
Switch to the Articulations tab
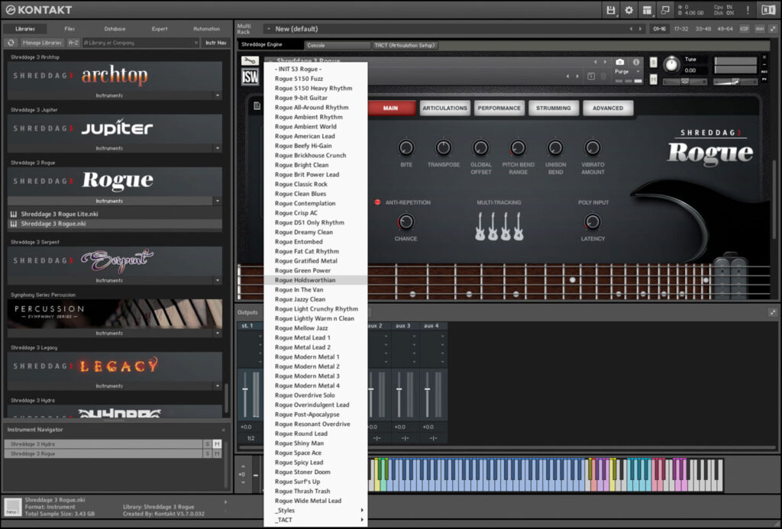click(444, 108)
